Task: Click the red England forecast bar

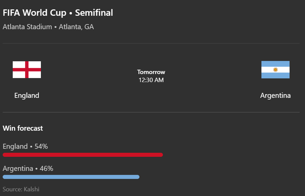Action: tap(83, 155)
